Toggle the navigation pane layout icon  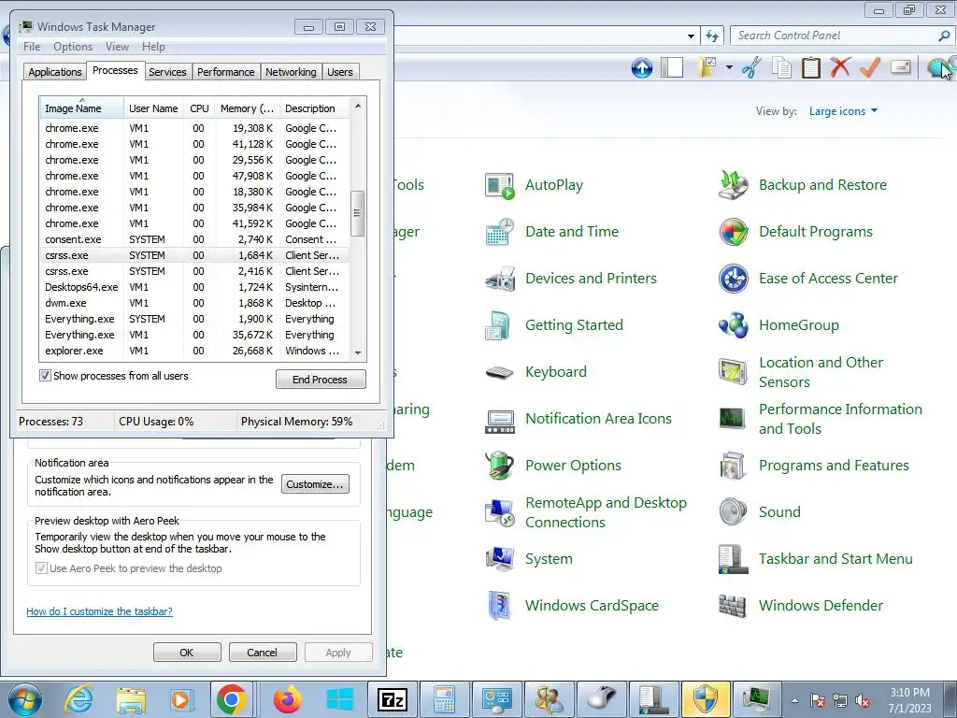click(671, 67)
